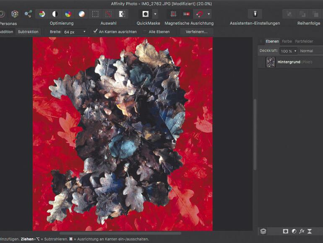This screenshot has width=323, height=243.
Task: Open the Assistenten-Einstellungen assistant icon
Action: (255, 14)
